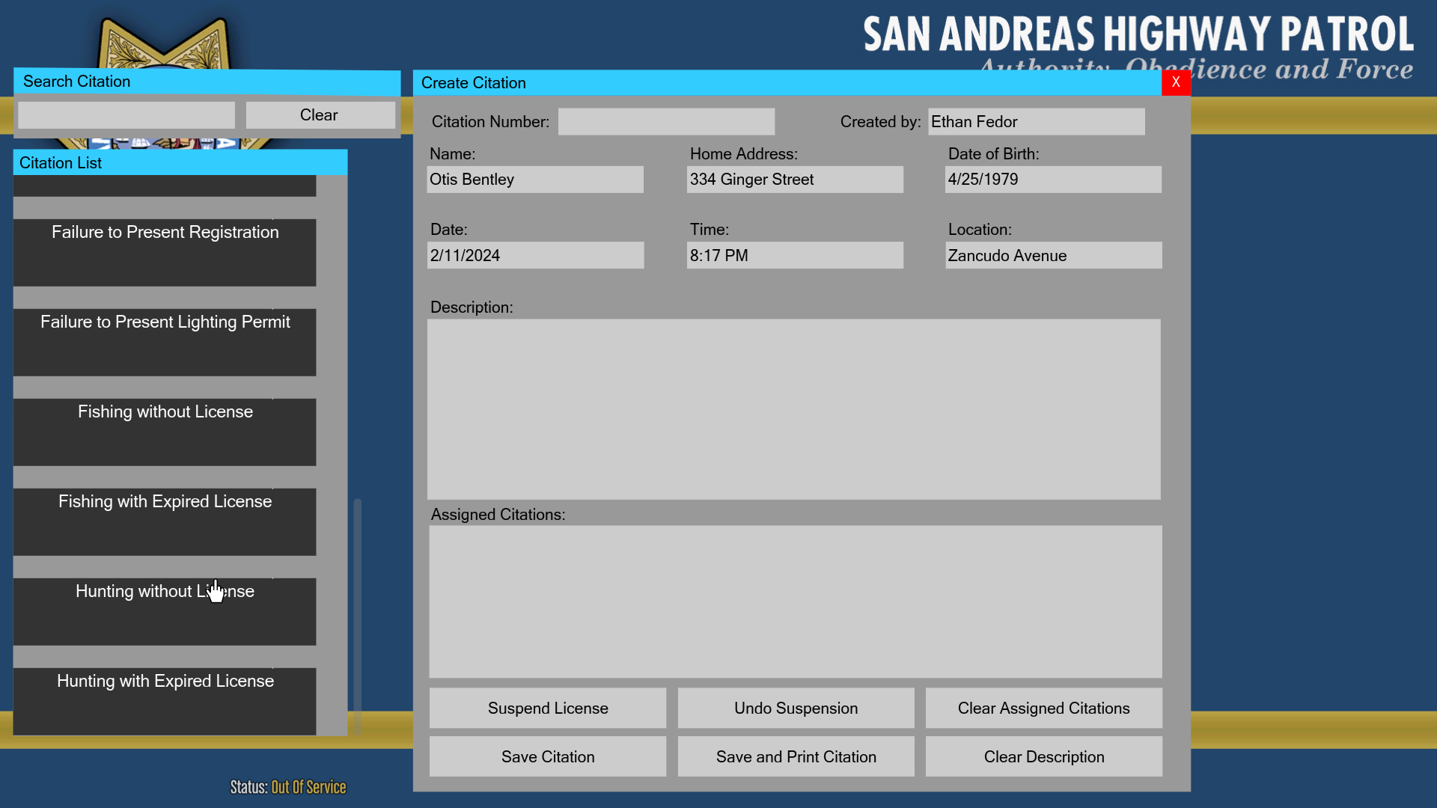Click Undo Suspension button
The width and height of the screenshot is (1437, 808).
point(796,708)
